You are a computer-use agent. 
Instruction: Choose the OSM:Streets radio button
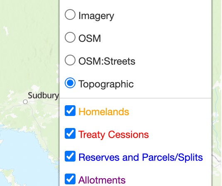[70, 60]
